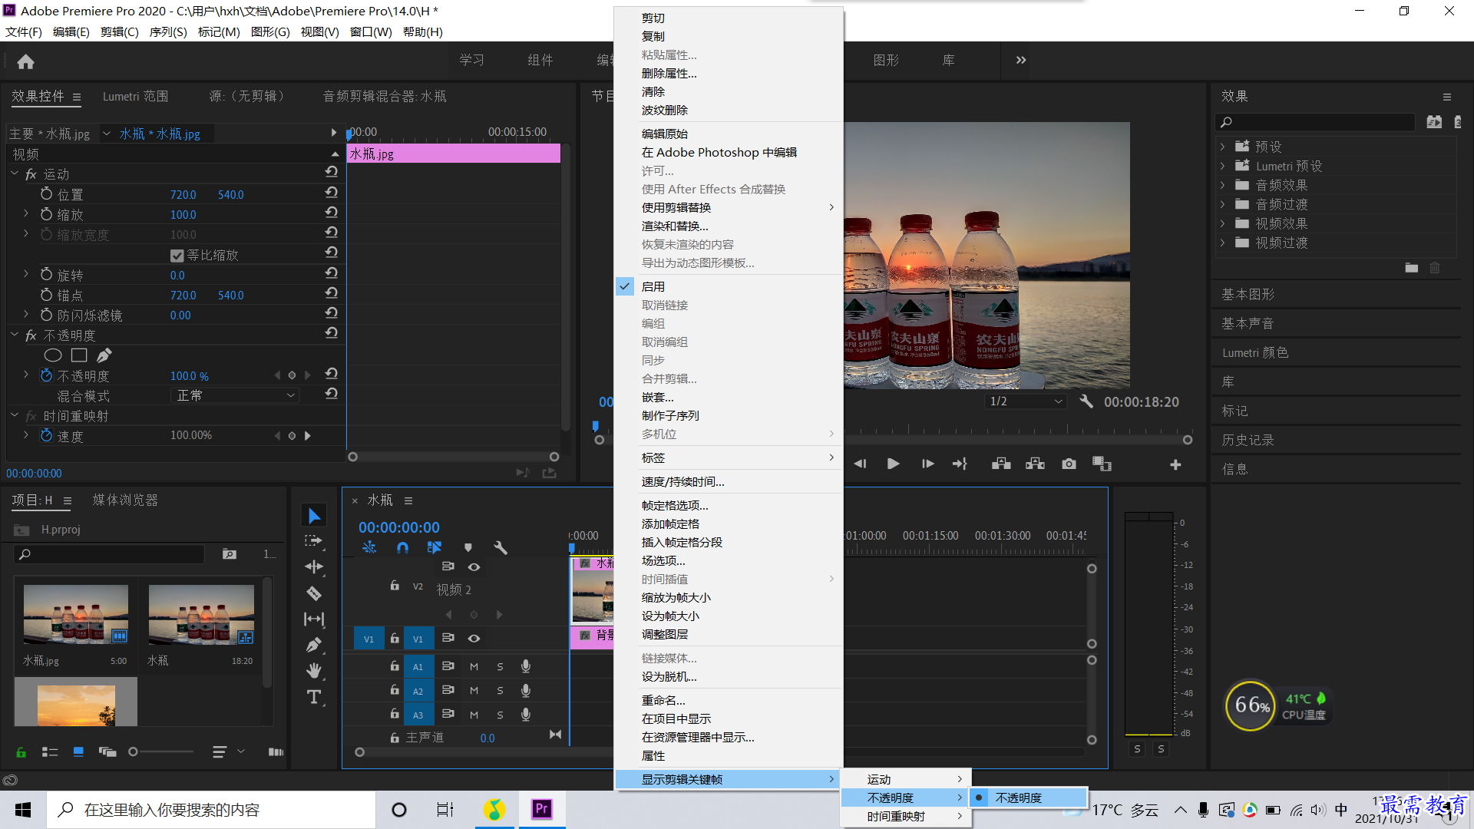Screen dimensions: 1474x829
Task: Select 不透明度 radio option in submenu
Action: point(1029,798)
